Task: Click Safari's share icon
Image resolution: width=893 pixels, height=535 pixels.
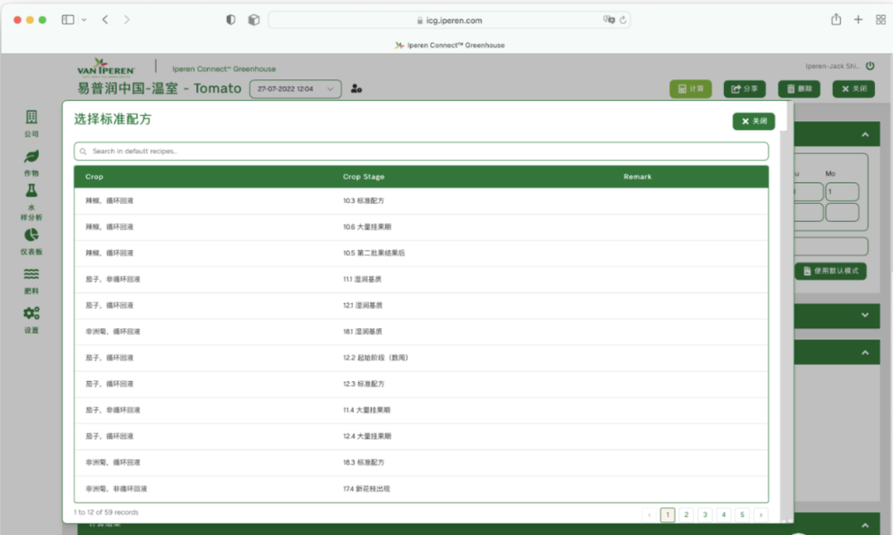Action: click(x=836, y=20)
